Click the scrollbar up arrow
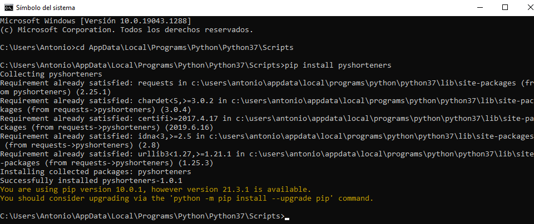This screenshot has height=224, width=534. (529, 21)
